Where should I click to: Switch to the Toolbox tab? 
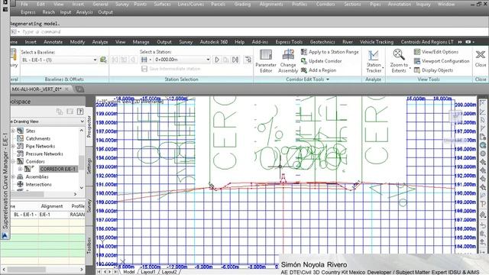89,245
